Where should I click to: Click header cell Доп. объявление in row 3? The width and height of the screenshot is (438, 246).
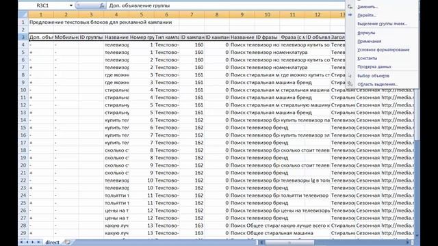41,37
